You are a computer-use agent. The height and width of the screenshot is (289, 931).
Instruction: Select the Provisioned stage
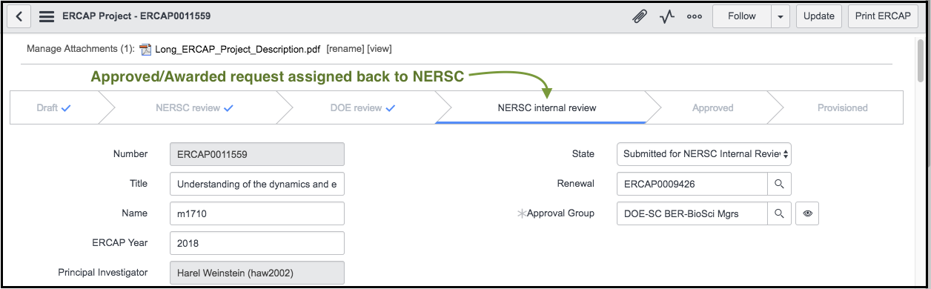[842, 107]
